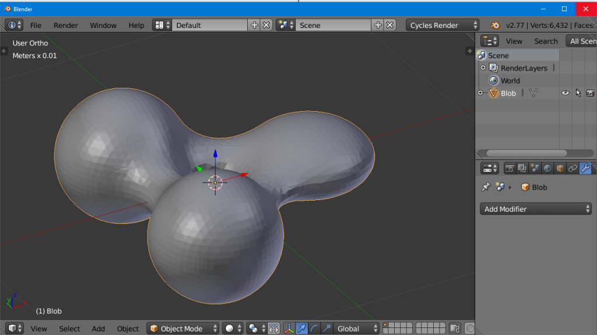Toggle Blob visibility with the eye icon
This screenshot has height=335, width=597.
(x=564, y=93)
